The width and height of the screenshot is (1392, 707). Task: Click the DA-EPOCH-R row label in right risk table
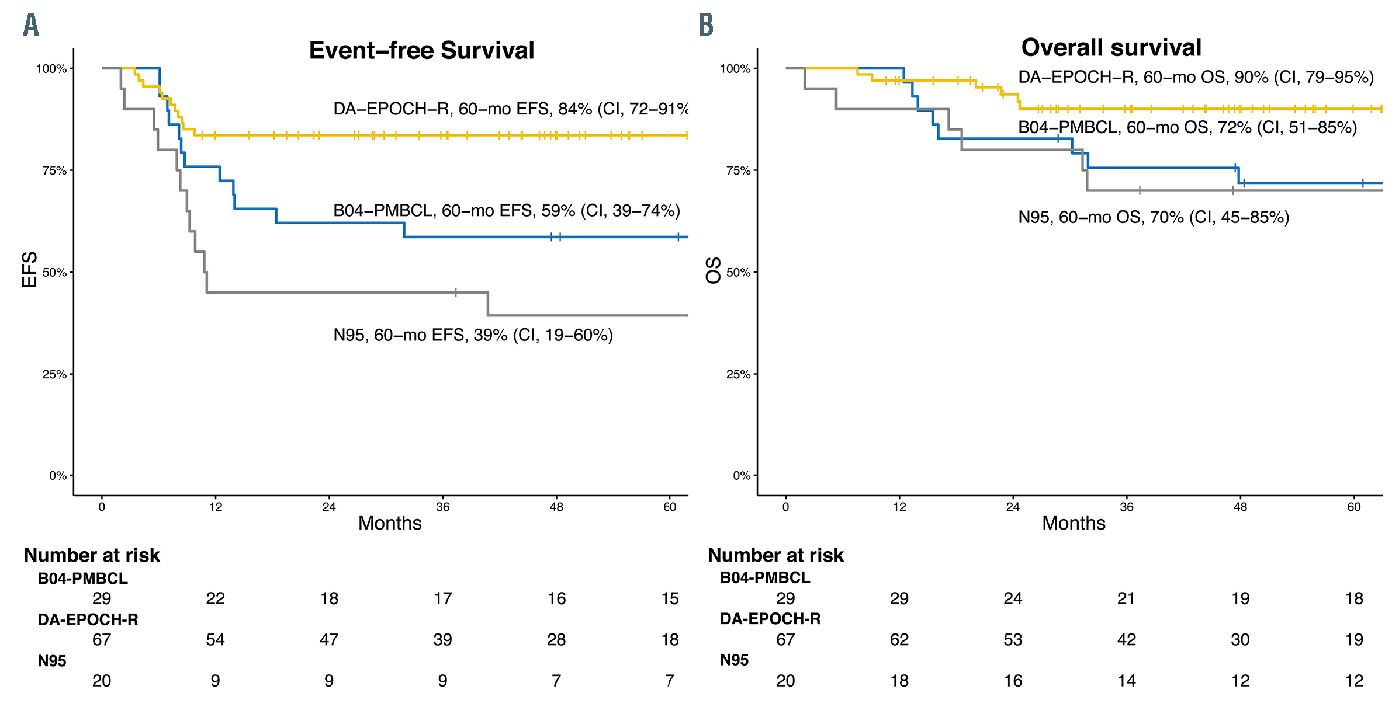pos(770,619)
